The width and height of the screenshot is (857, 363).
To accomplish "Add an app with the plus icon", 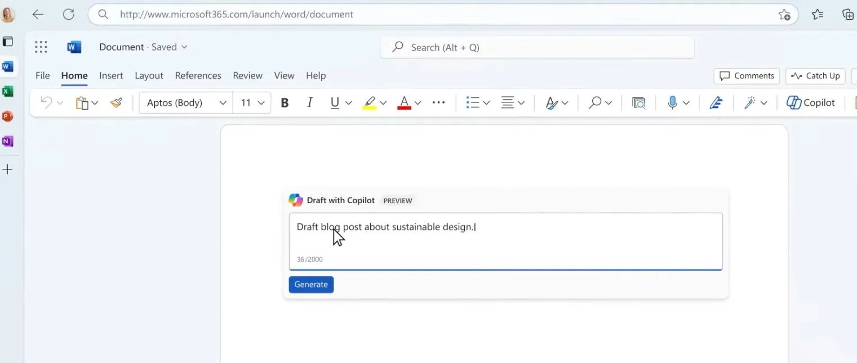I will point(8,169).
